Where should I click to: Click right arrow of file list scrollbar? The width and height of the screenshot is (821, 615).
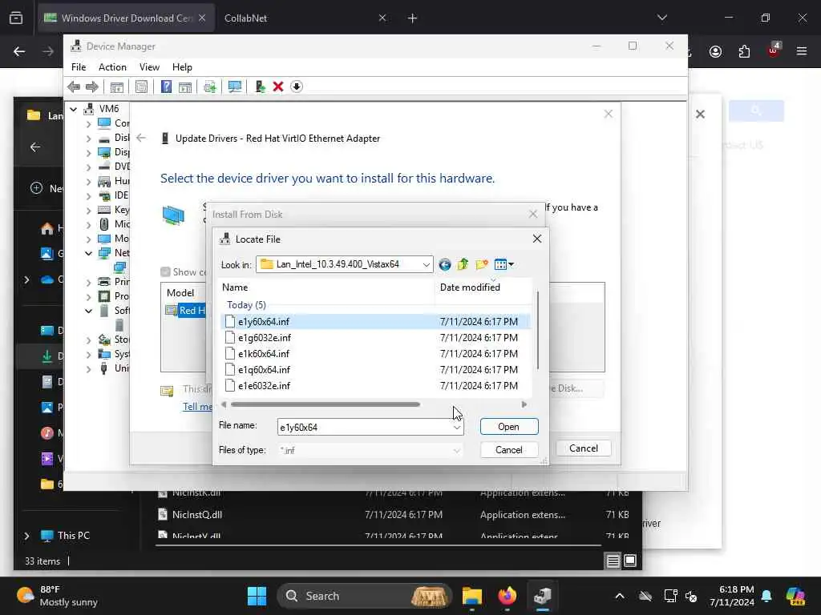pos(524,404)
